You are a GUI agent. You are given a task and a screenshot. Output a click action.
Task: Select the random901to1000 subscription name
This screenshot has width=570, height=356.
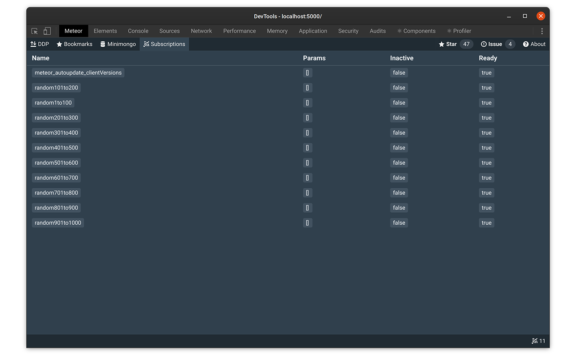[58, 222]
